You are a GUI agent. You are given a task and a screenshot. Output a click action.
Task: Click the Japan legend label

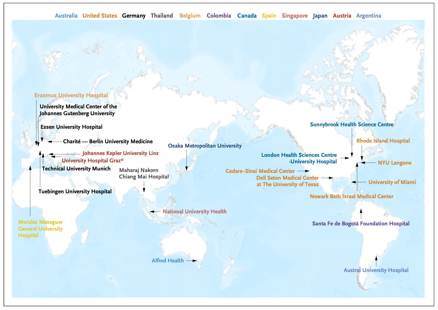(320, 16)
